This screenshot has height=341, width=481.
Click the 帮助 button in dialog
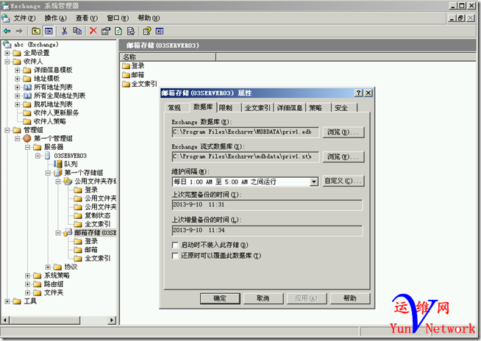[350, 298]
